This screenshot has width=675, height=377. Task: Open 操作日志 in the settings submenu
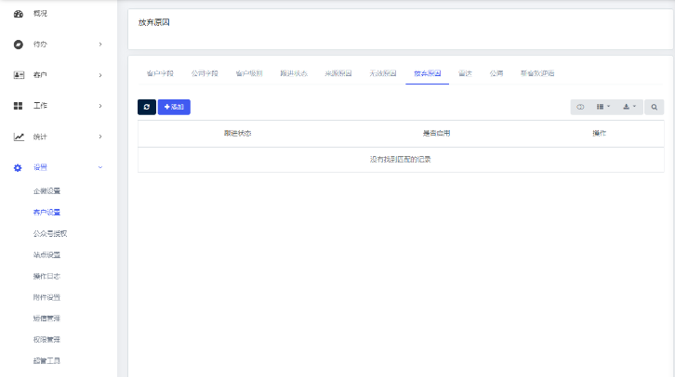click(46, 276)
